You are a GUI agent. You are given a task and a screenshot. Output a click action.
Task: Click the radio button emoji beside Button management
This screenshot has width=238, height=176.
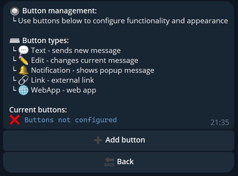(x=15, y=11)
